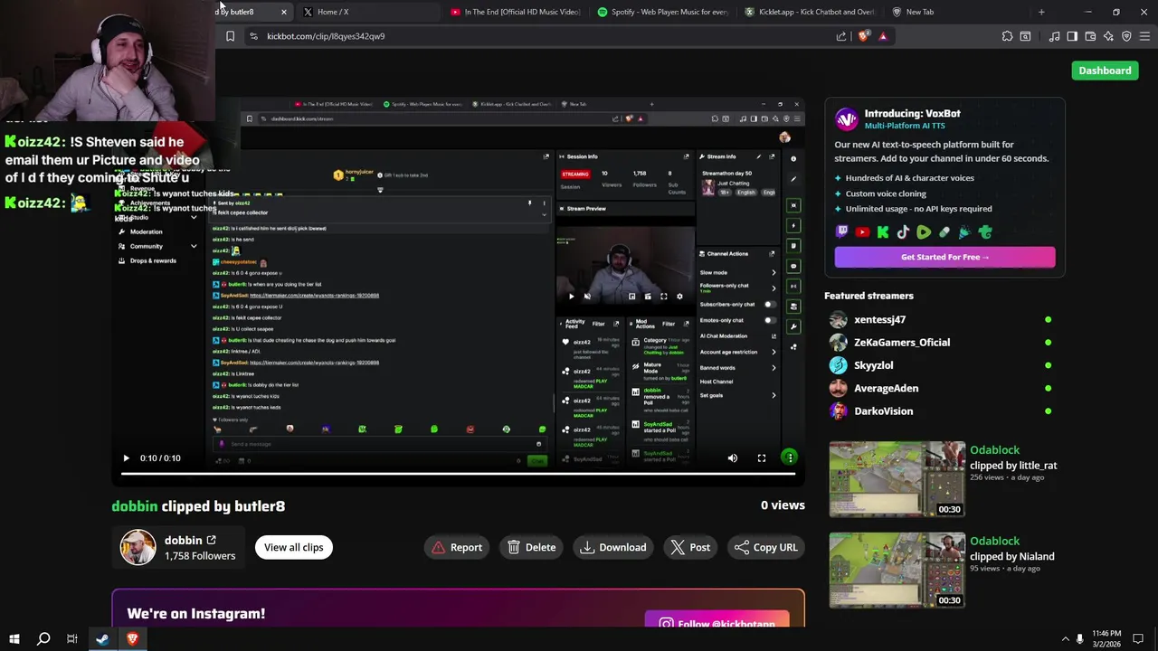Open the Leo AI sparkle icon

coord(1108,36)
